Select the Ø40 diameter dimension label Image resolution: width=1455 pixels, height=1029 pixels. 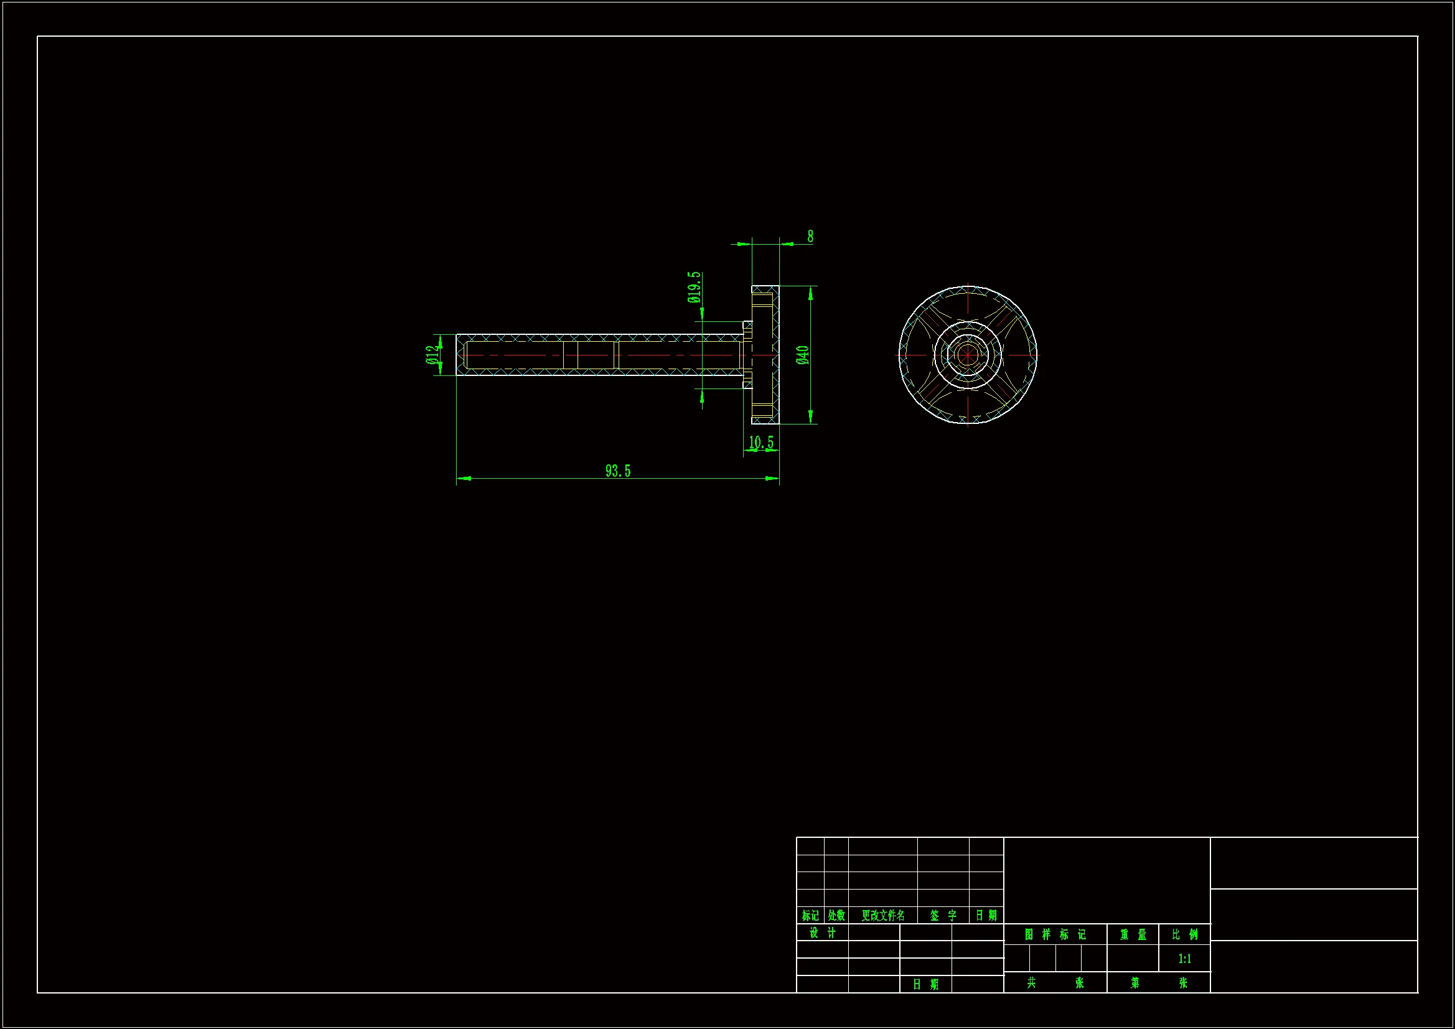[x=802, y=355]
